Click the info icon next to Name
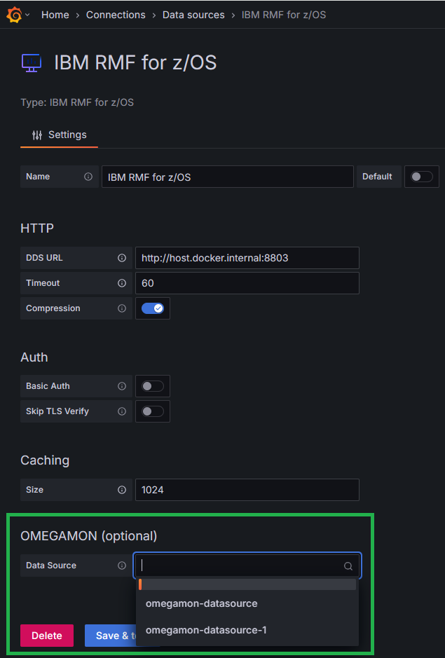The width and height of the screenshot is (445, 658). click(88, 177)
